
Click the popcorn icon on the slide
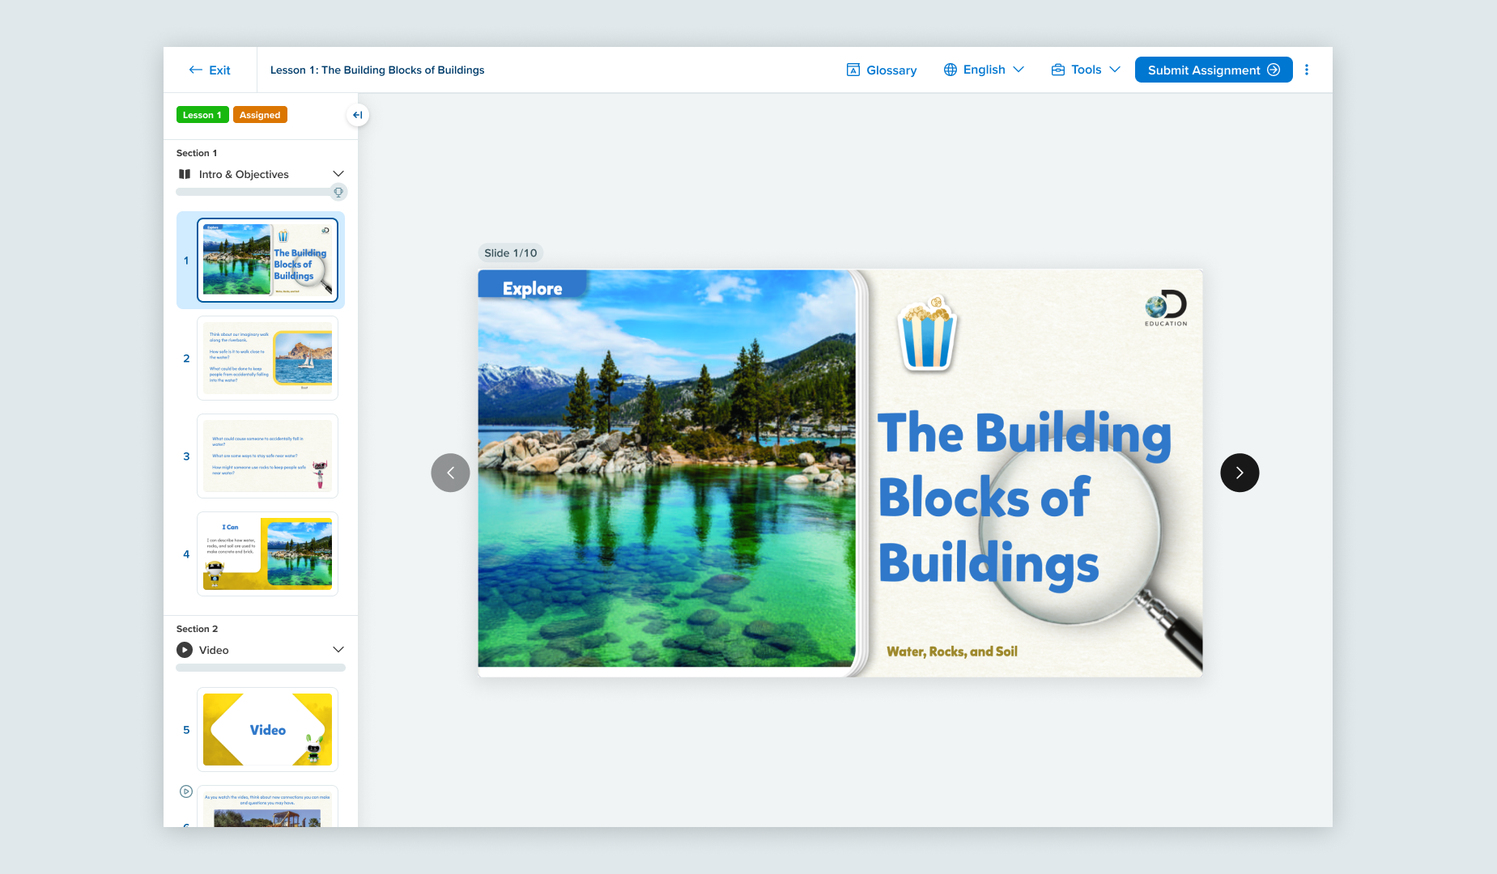pyautogui.click(x=929, y=333)
